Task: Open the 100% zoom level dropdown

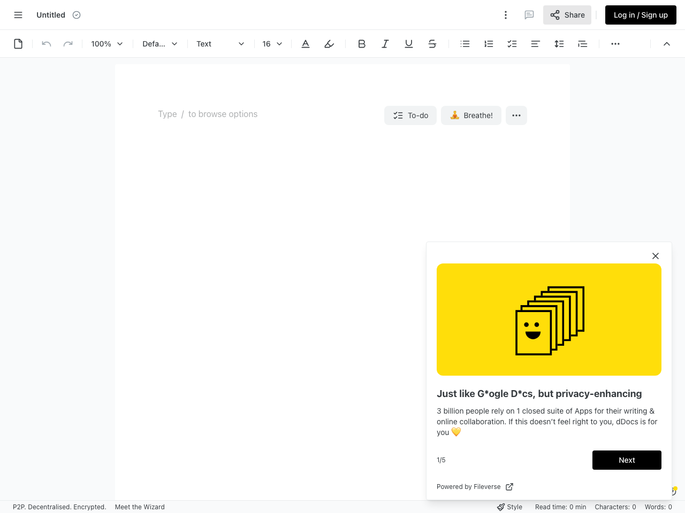Action: pyautogui.click(x=106, y=43)
